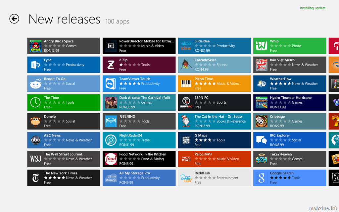Click the RON31.99 price of SlideIdea
This screenshot has width=339, height=212.
(x=202, y=51)
